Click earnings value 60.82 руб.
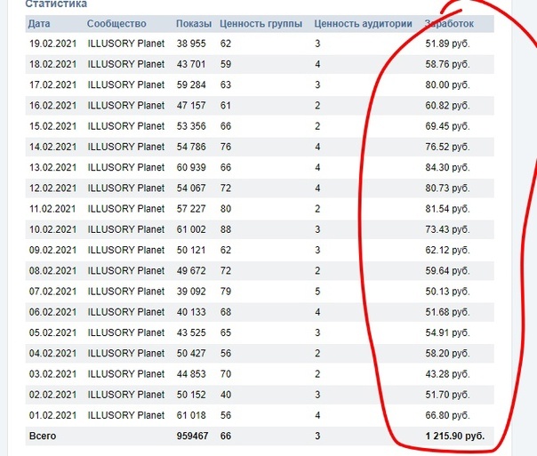 point(447,106)
